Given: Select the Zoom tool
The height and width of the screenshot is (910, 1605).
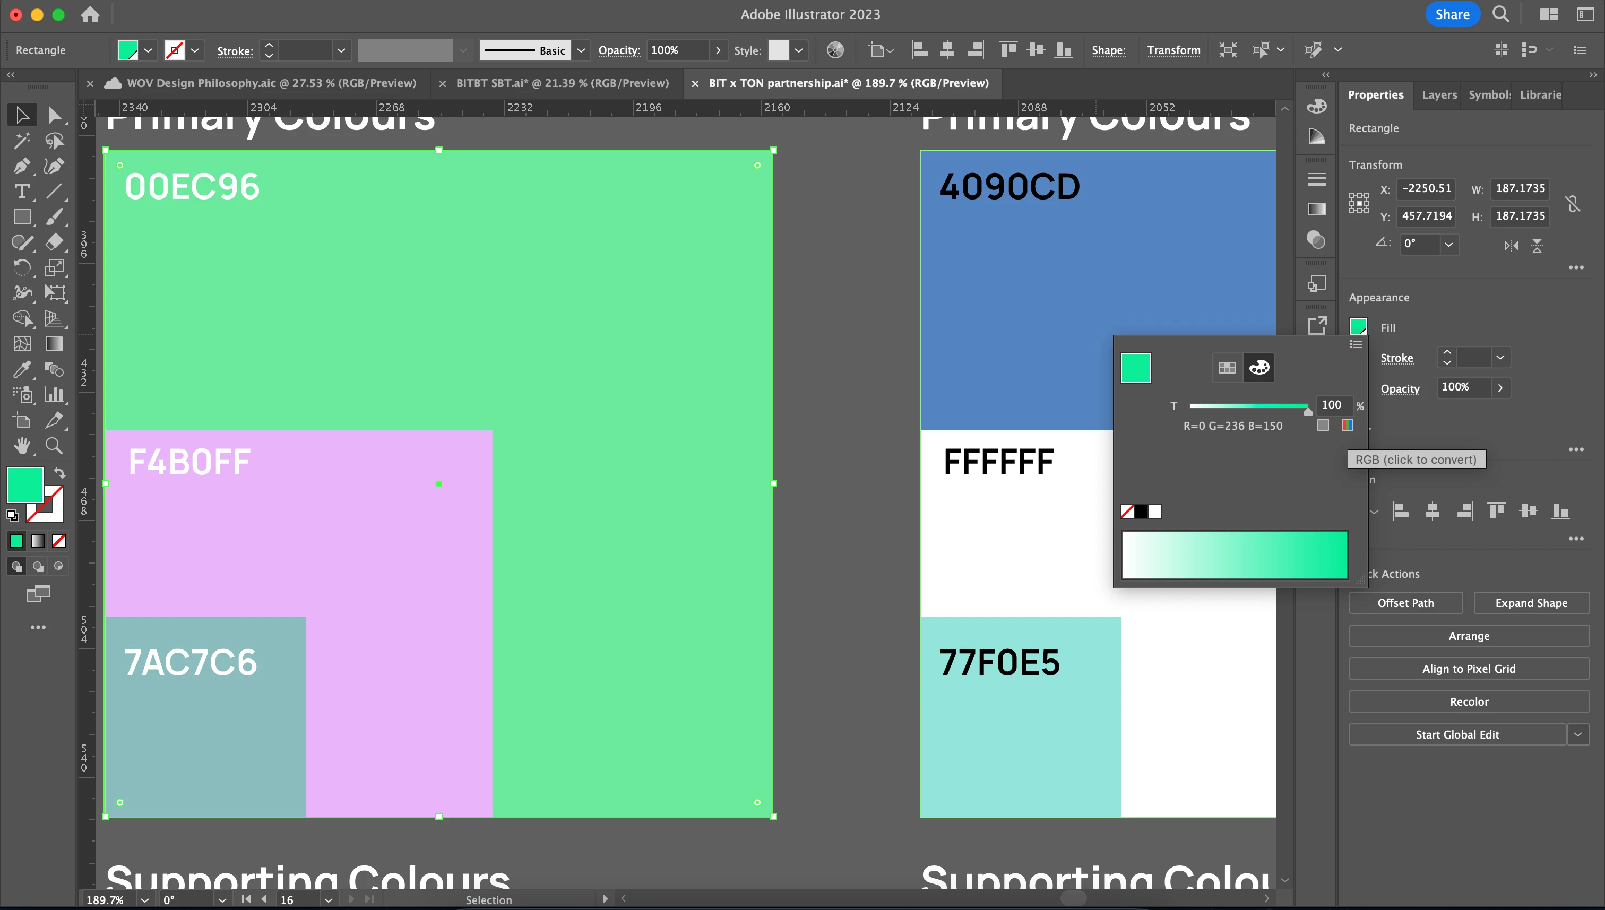Looking at the screenshot, I should [x=54, y=446].
